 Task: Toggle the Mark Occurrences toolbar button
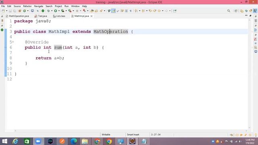113,11
